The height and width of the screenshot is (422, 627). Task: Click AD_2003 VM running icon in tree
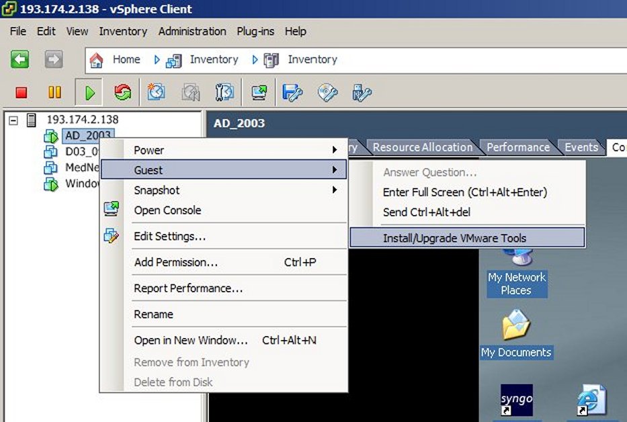tap(51, 136)
